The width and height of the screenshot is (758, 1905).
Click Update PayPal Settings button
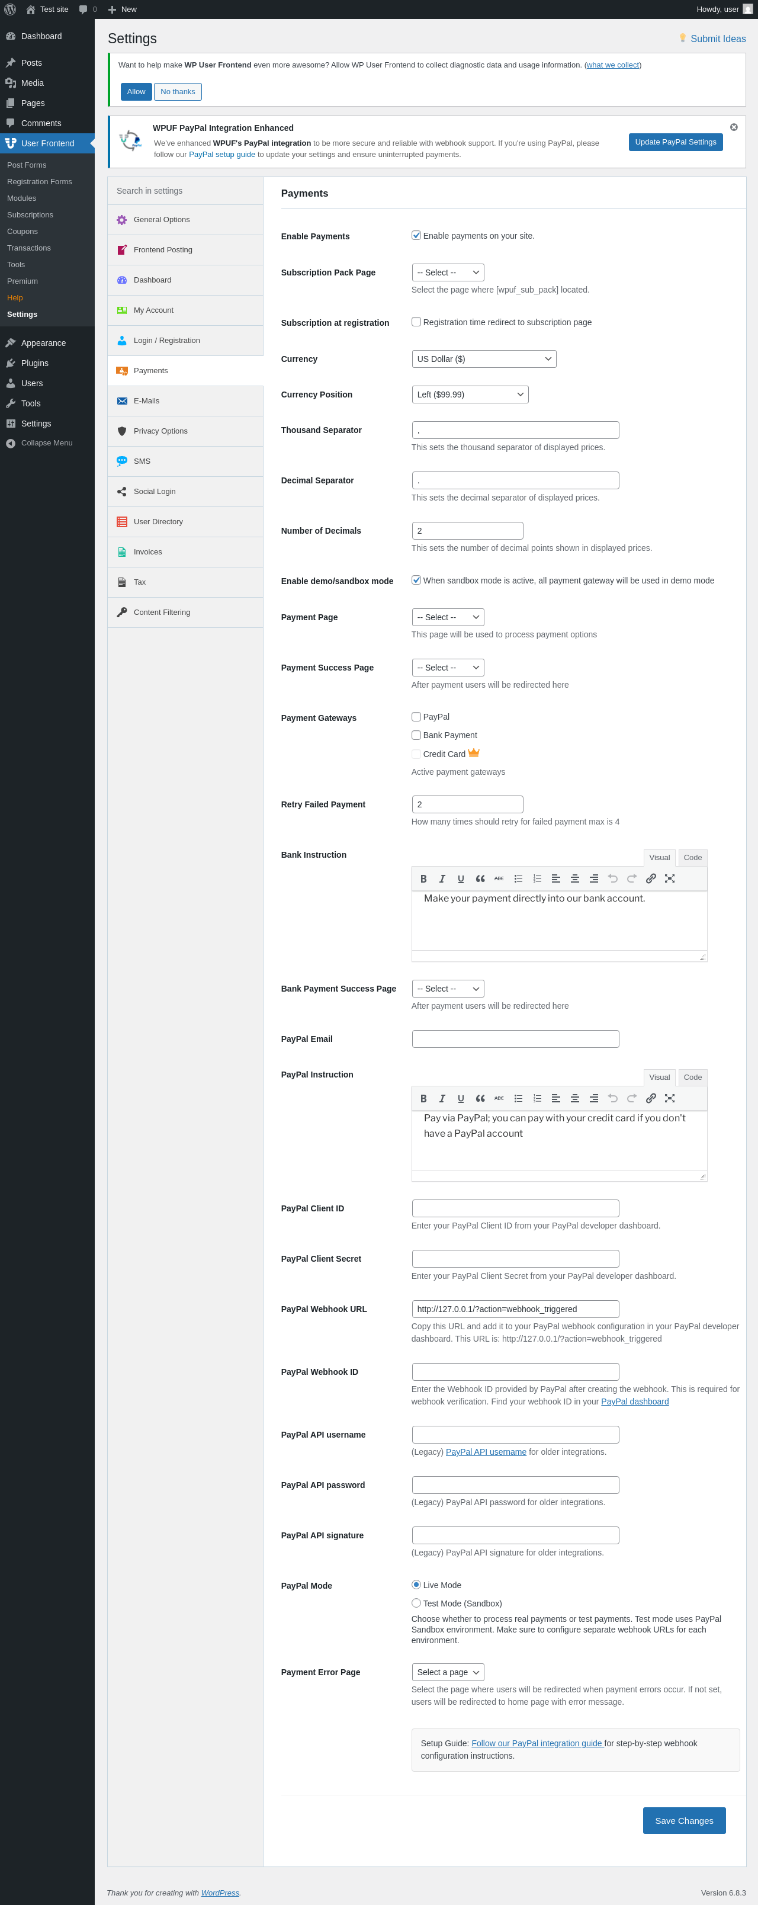coord(675,142)
